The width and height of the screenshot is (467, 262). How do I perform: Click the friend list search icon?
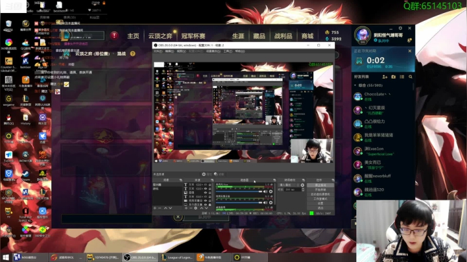point(411,77)
